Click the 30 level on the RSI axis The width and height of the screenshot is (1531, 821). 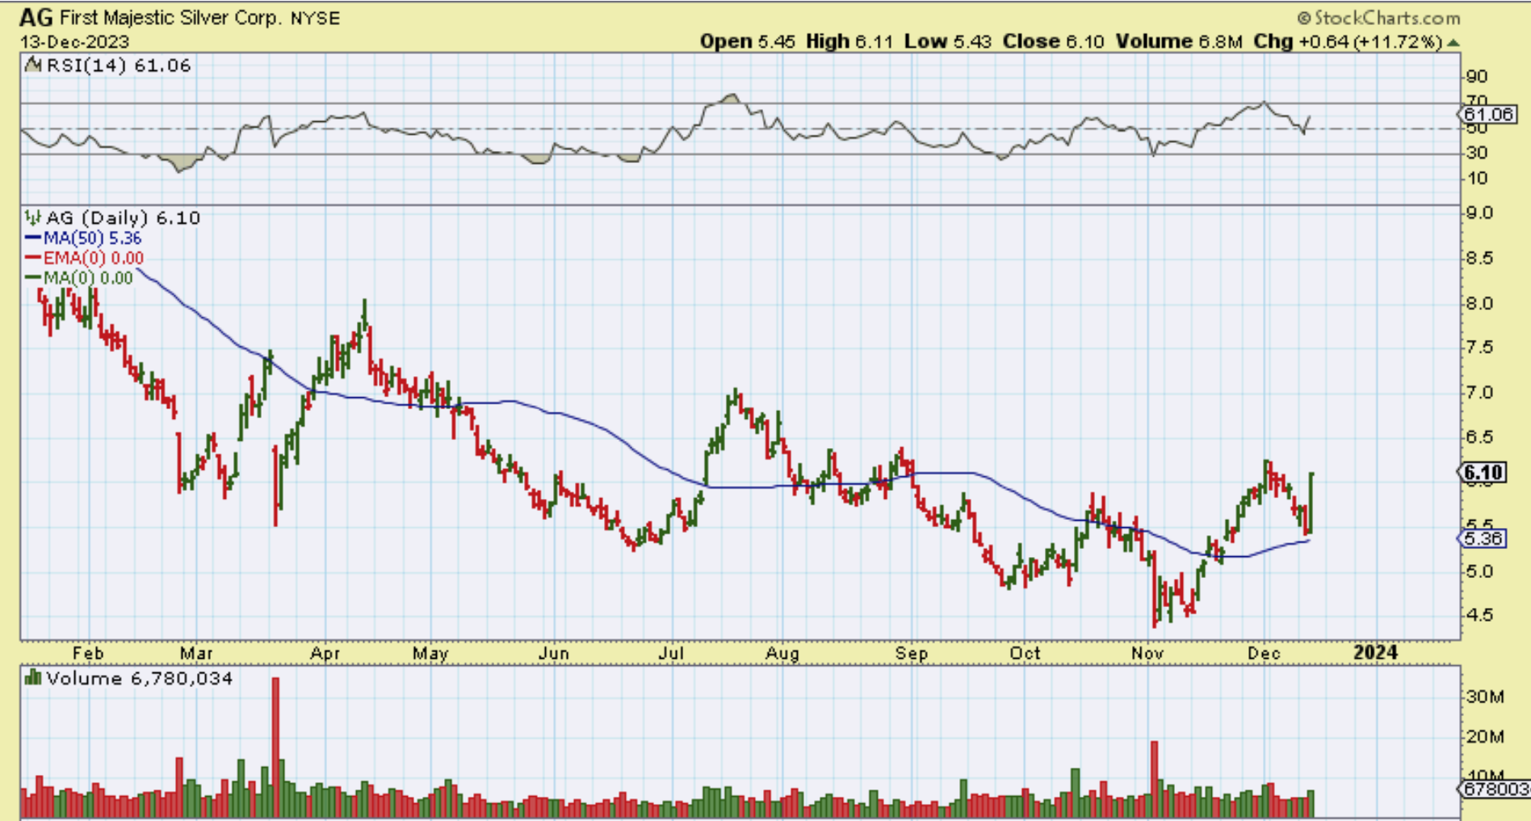pyautogui.click(x=1477, y=153)
